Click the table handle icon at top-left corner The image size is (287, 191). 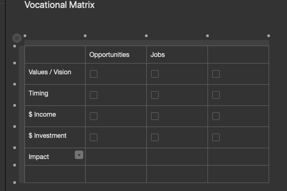click(16, 38)
